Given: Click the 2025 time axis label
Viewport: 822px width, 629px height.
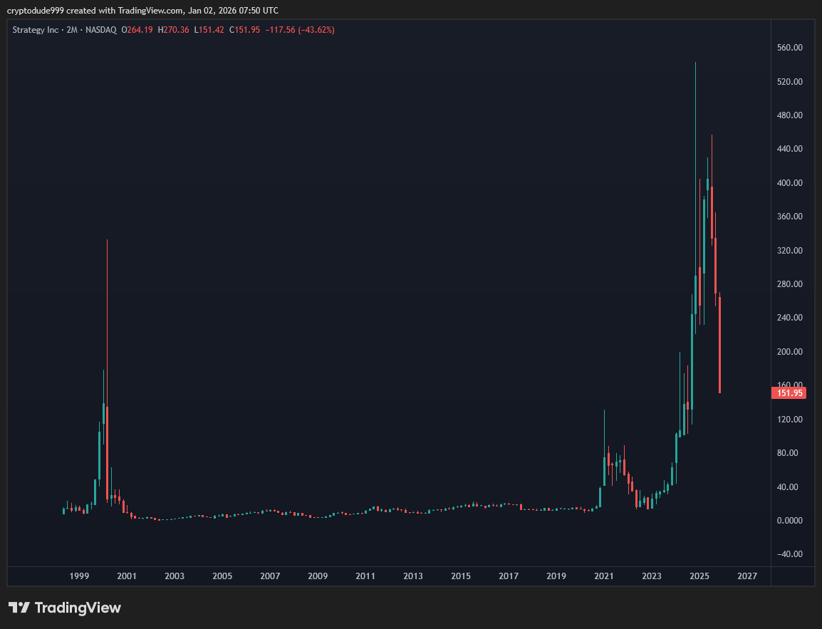Looking at the screenshot, I should [x=699, y=576].
